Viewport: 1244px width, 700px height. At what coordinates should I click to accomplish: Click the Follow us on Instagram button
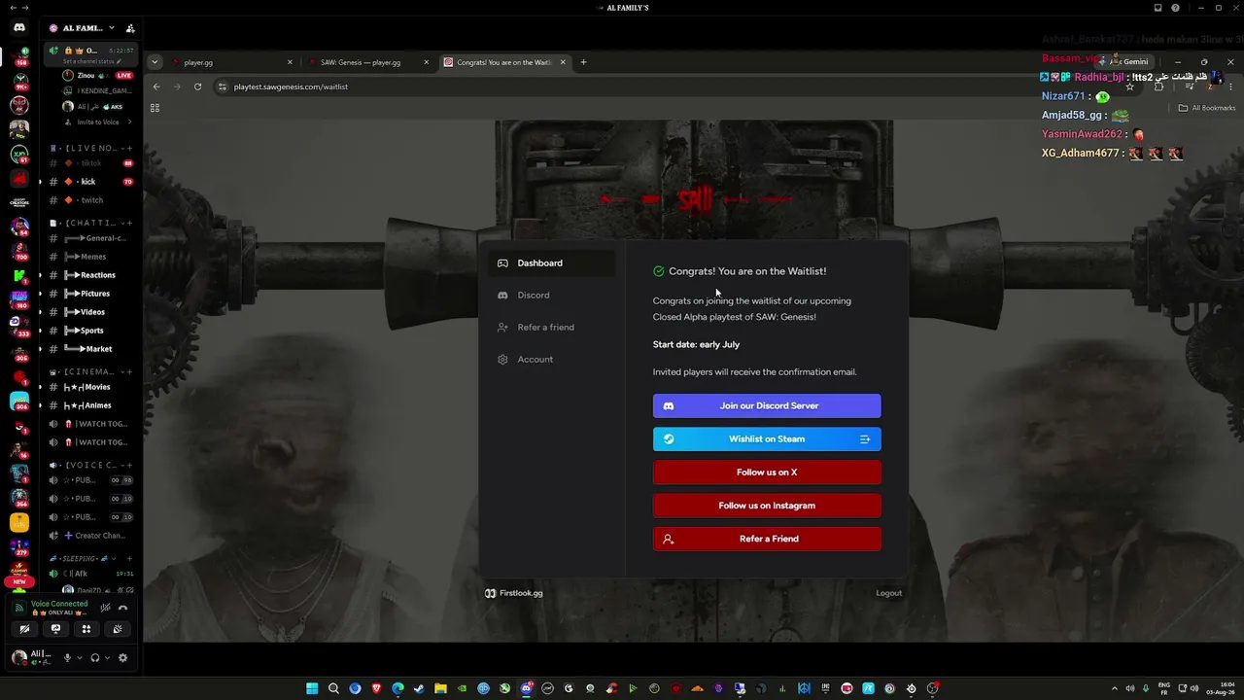tap(767, 506)
